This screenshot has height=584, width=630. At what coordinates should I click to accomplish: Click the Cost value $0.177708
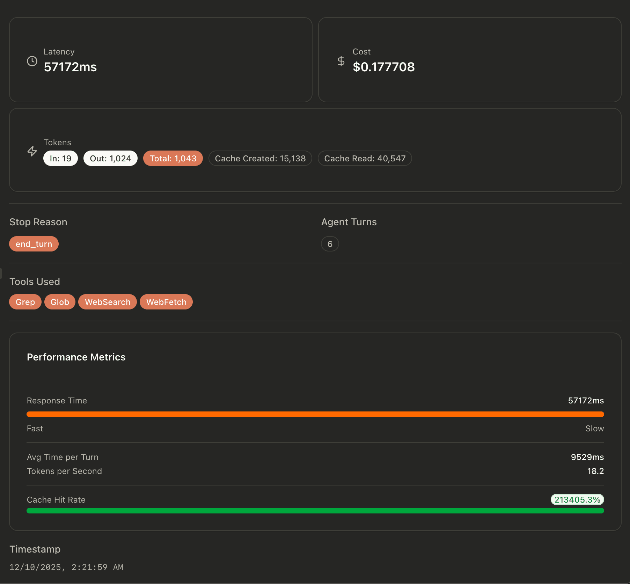click(x=384, y=67)
